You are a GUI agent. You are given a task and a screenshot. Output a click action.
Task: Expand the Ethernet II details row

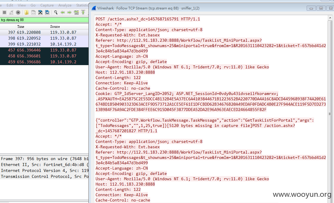(44, 165)
